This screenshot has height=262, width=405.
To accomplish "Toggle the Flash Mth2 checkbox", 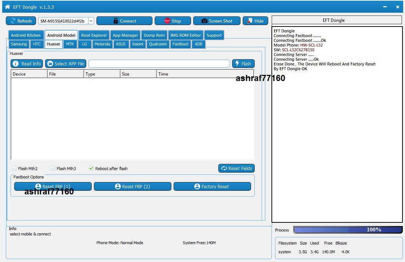I will pos(14,168).
